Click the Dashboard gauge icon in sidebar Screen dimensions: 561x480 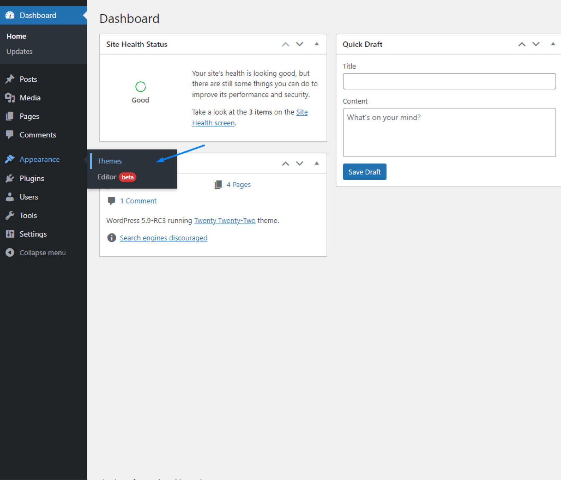coord(10,15)
